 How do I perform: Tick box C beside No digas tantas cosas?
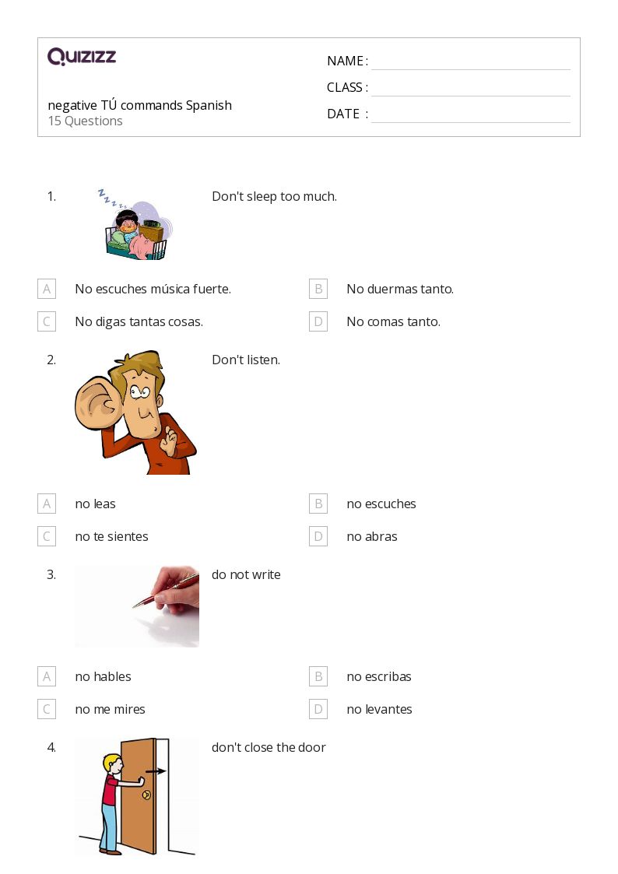tap(47, 321)
